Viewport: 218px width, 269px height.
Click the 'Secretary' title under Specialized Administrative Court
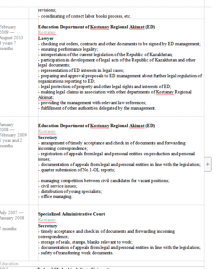click(47, 226)
